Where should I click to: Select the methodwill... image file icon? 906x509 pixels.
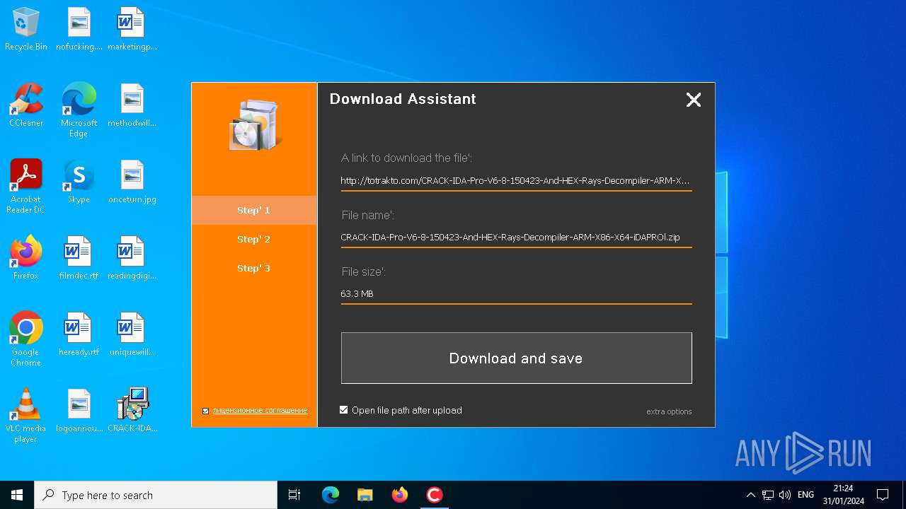click(x=132, y=106)
